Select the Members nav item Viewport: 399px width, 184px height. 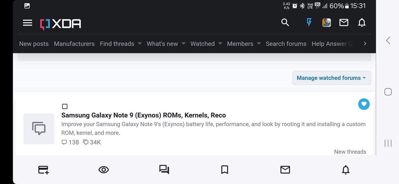coord(240,44)
